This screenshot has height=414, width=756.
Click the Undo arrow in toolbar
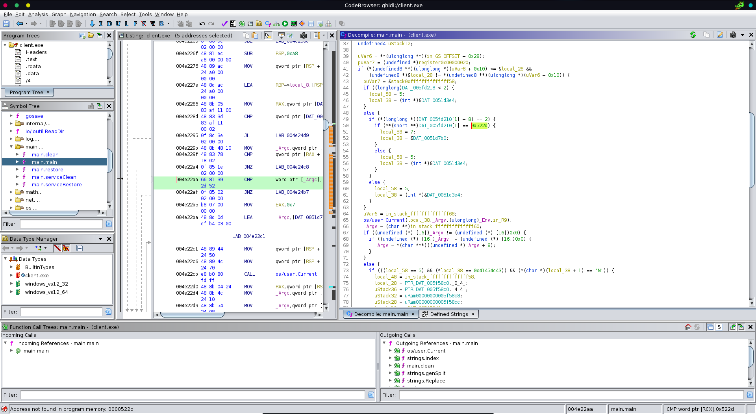coord(202,24)
